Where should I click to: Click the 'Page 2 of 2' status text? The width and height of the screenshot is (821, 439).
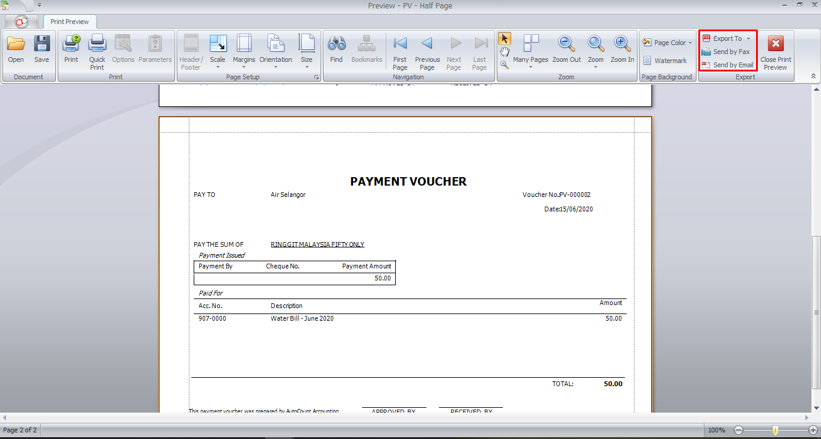pos(20,430)
